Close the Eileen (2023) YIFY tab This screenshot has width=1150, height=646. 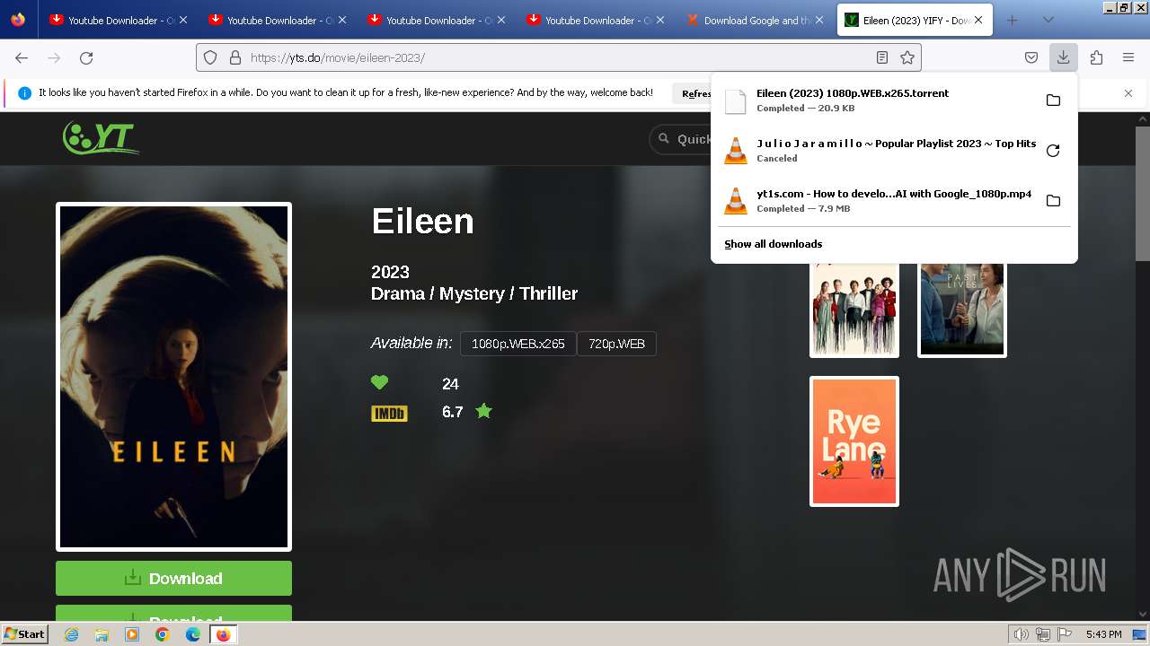pyautogui.click(x=978, y=20)
